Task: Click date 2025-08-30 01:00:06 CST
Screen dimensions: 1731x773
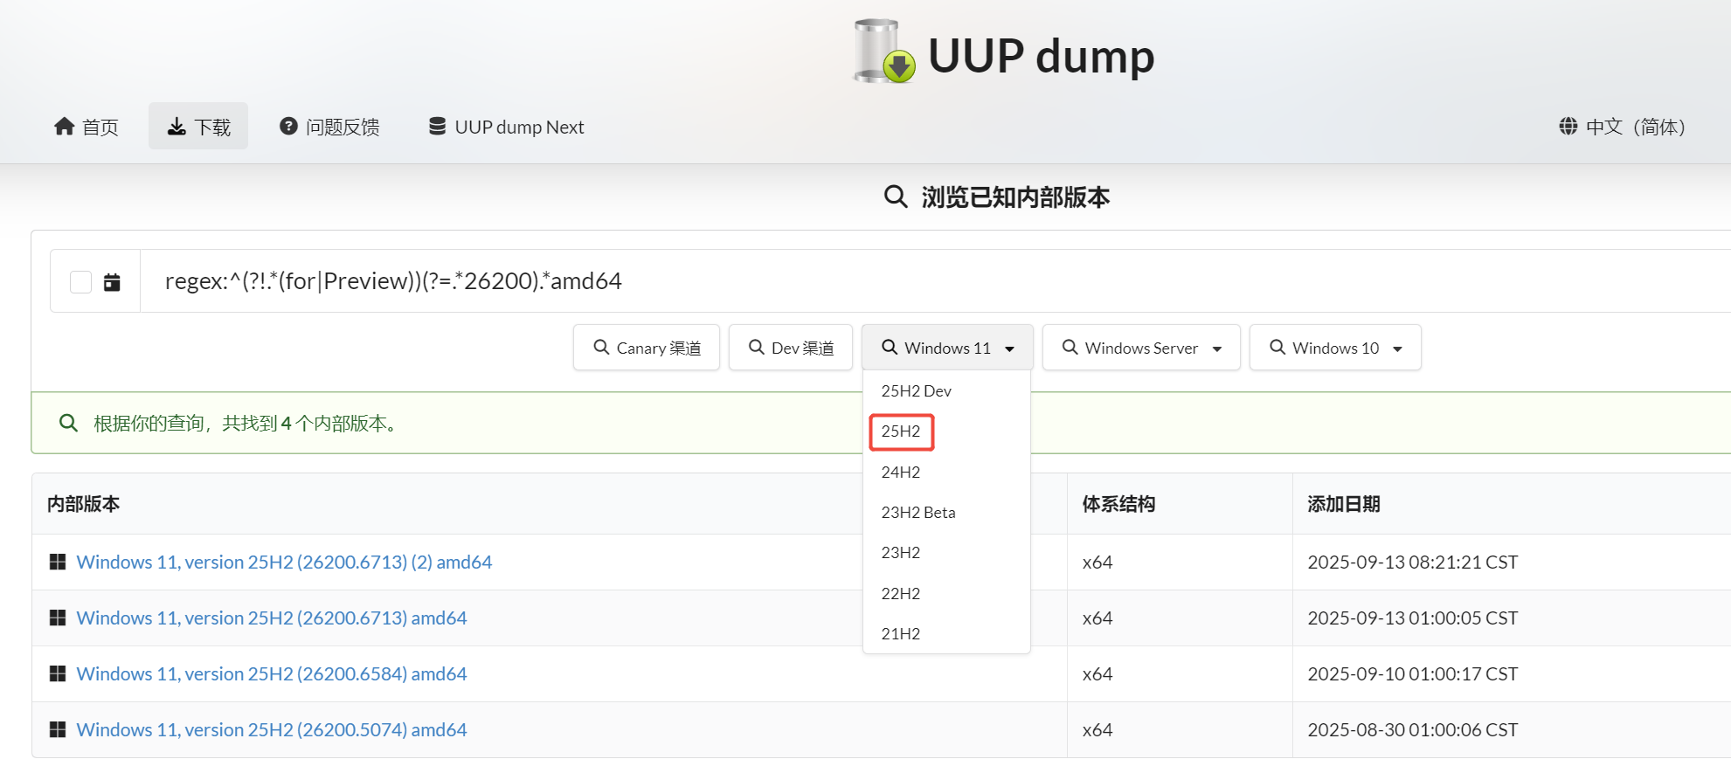Action: point(1413,729)
